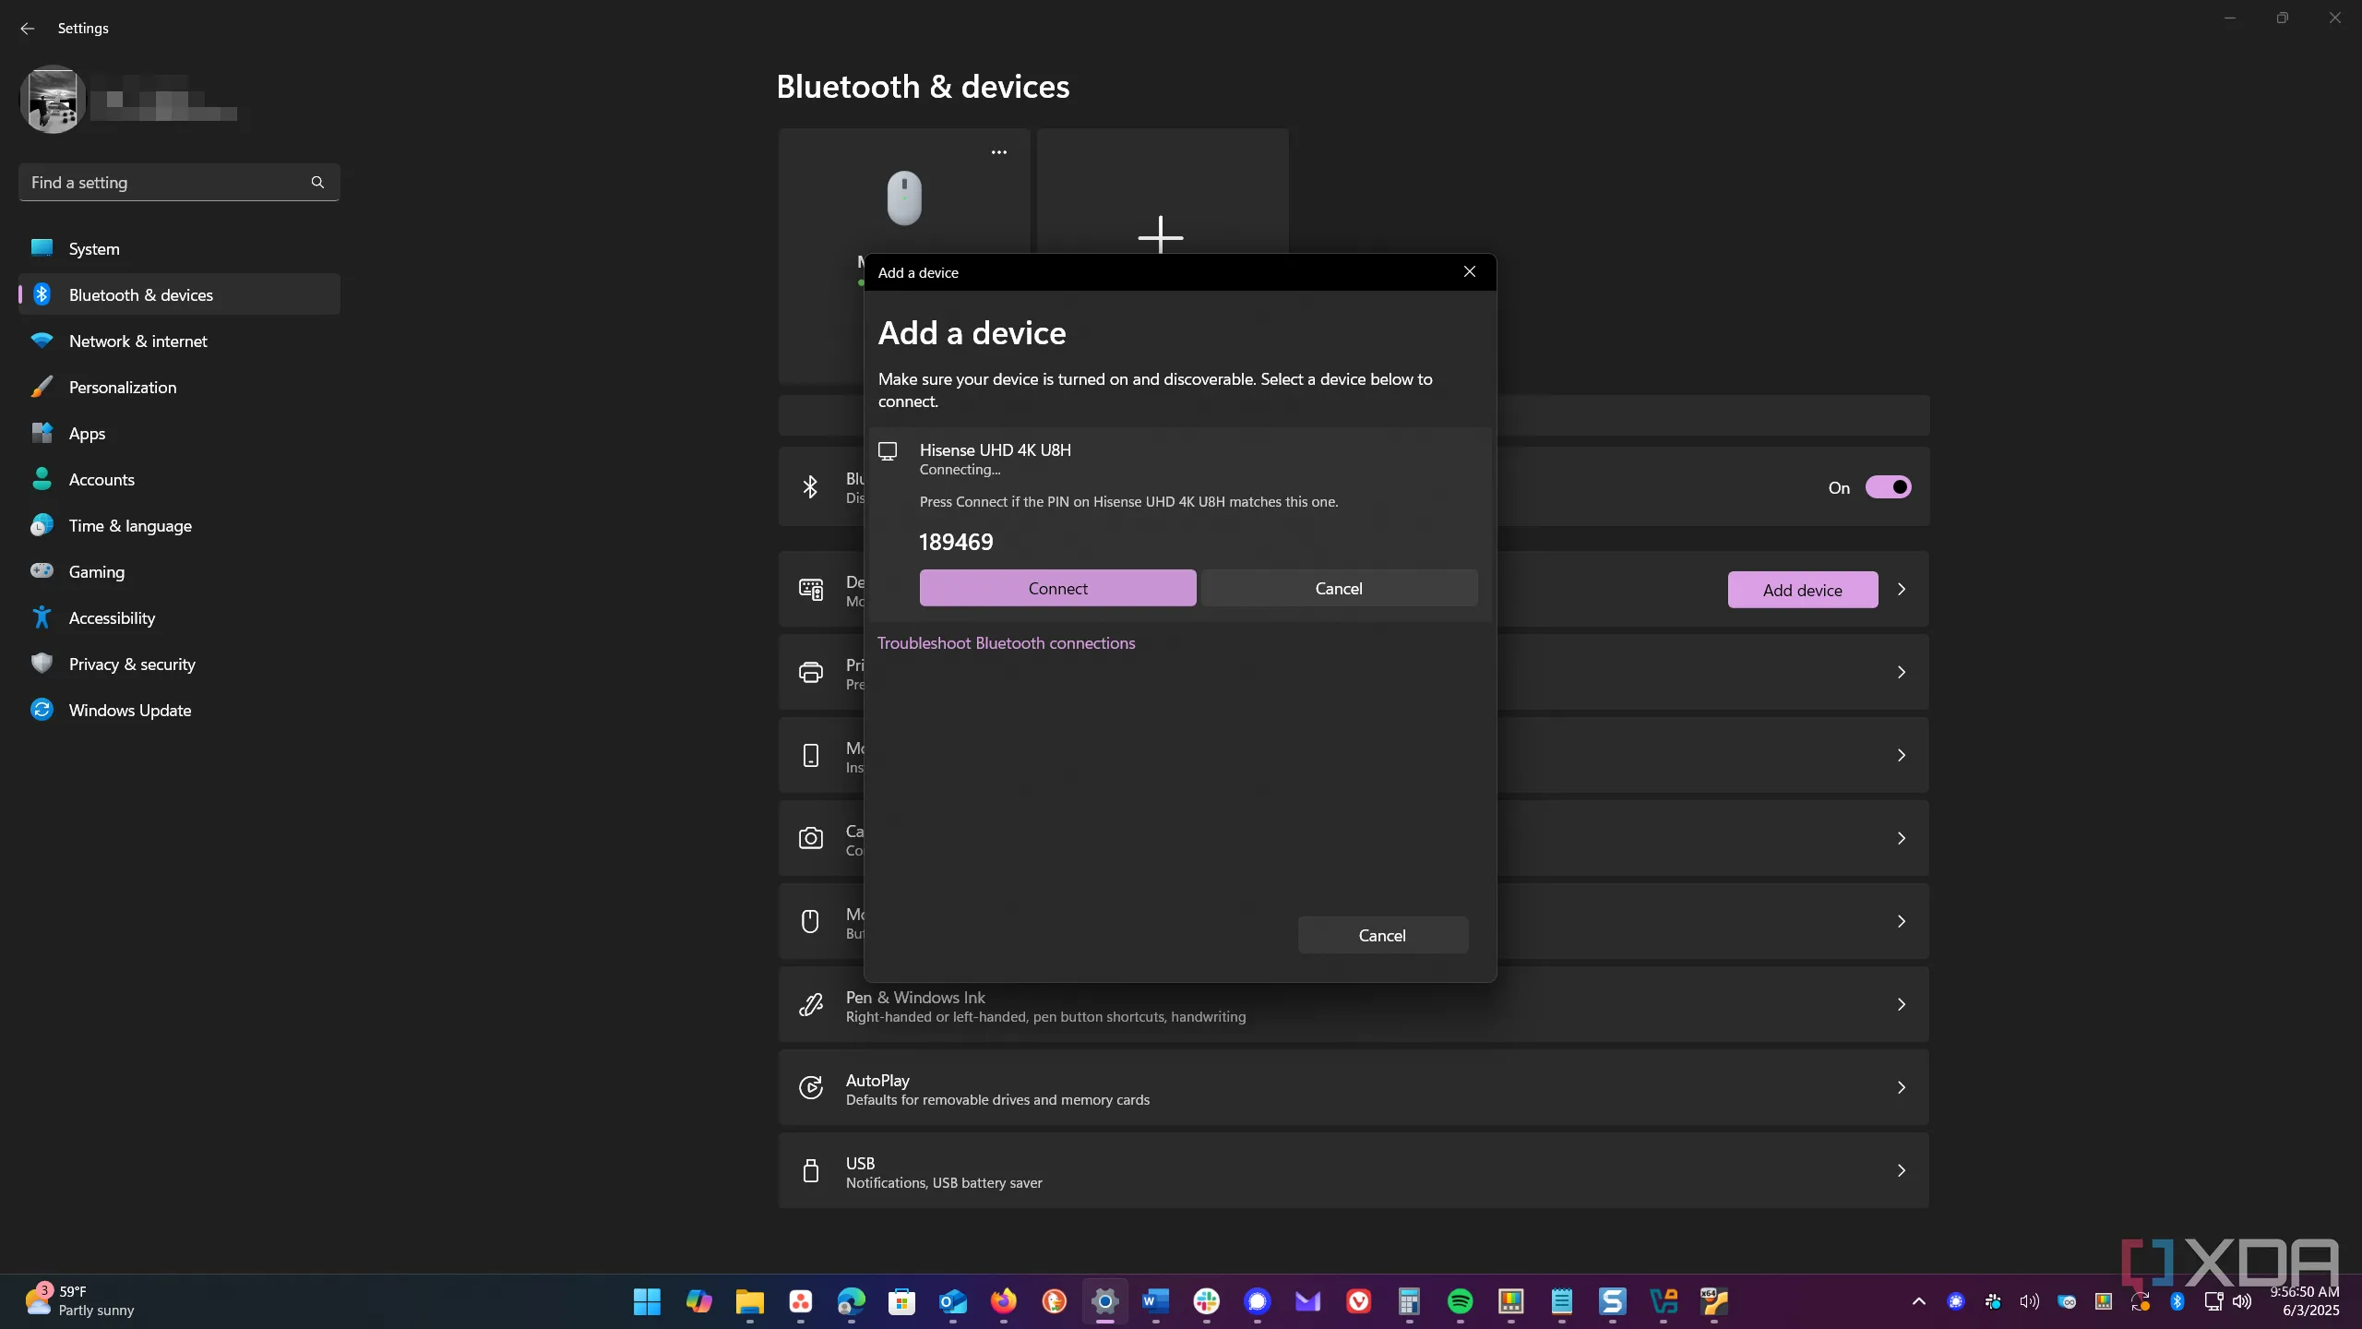Click the Find a setting search box

pyautogui.click(x=179, y=182)
